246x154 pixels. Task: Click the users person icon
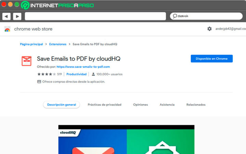point(93,74)
